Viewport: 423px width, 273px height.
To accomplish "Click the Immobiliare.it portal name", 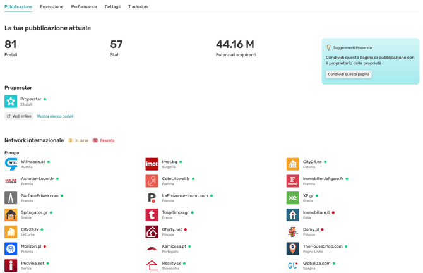I will point(316,212).
